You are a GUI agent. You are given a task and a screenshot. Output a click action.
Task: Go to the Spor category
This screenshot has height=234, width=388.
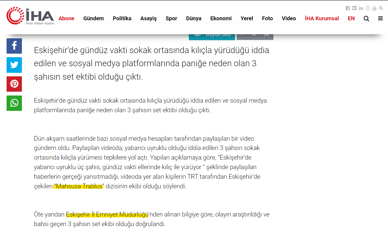pos(171,19)
